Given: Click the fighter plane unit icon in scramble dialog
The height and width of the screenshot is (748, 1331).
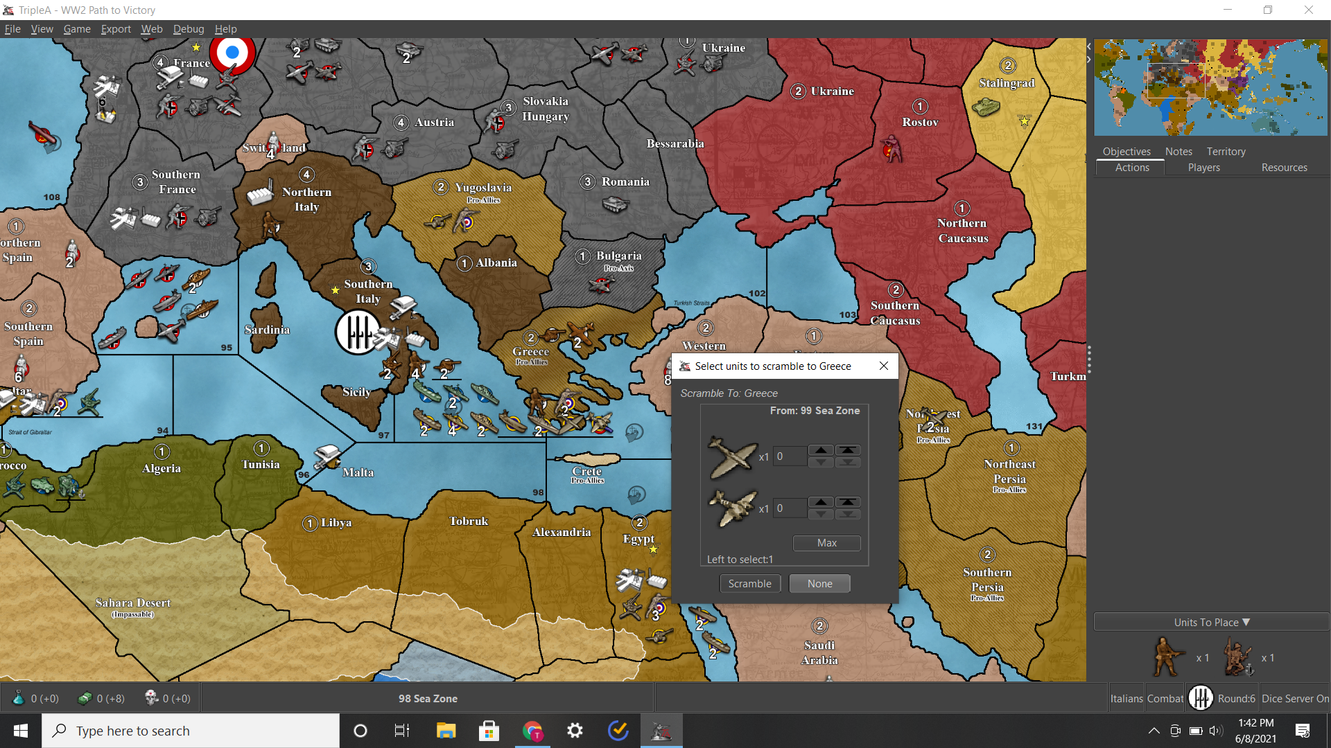Looking at the screenshot, I should [732, 457].
